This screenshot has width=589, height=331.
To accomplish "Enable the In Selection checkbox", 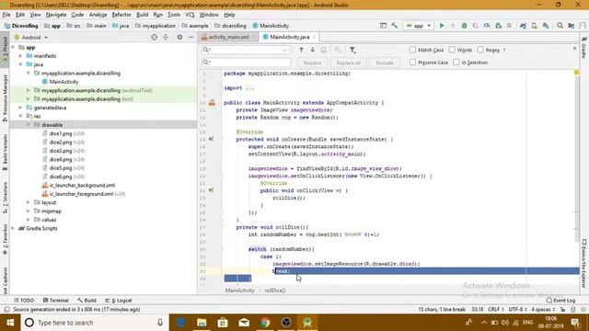I will coord(456,63).
